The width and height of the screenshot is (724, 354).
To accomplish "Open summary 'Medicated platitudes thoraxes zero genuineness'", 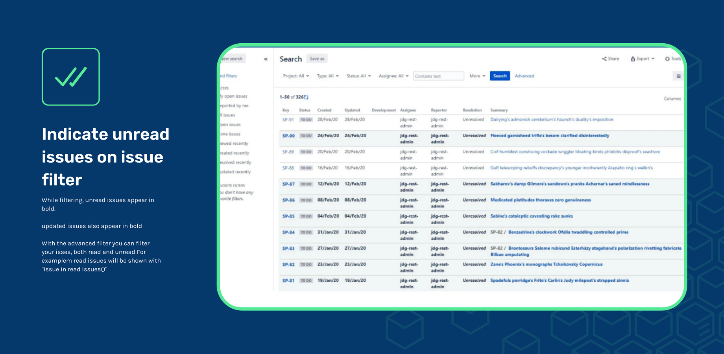I will pos(541,200).
